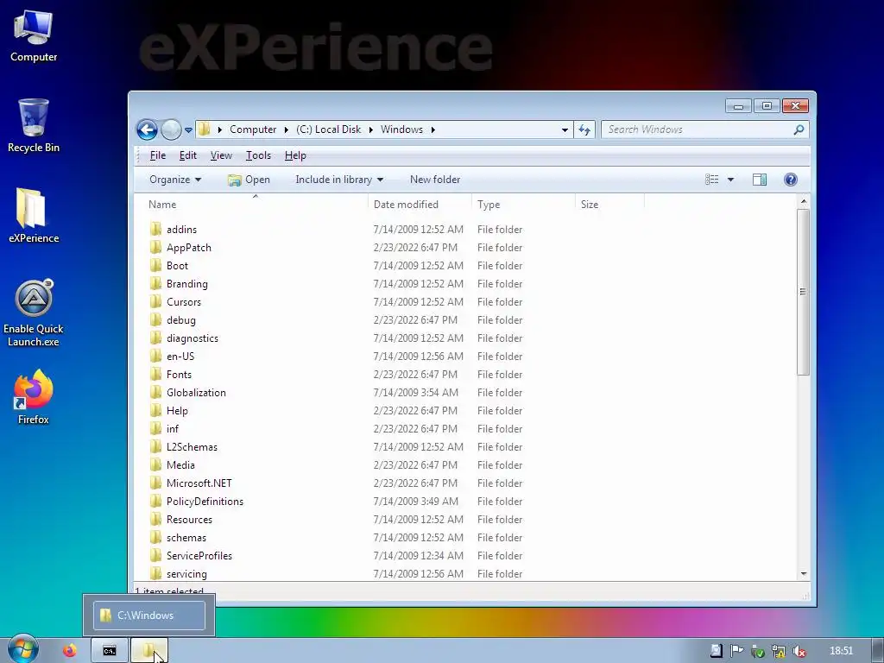
Task: Sort by the Size column header
Action: [x=609, y=205]
